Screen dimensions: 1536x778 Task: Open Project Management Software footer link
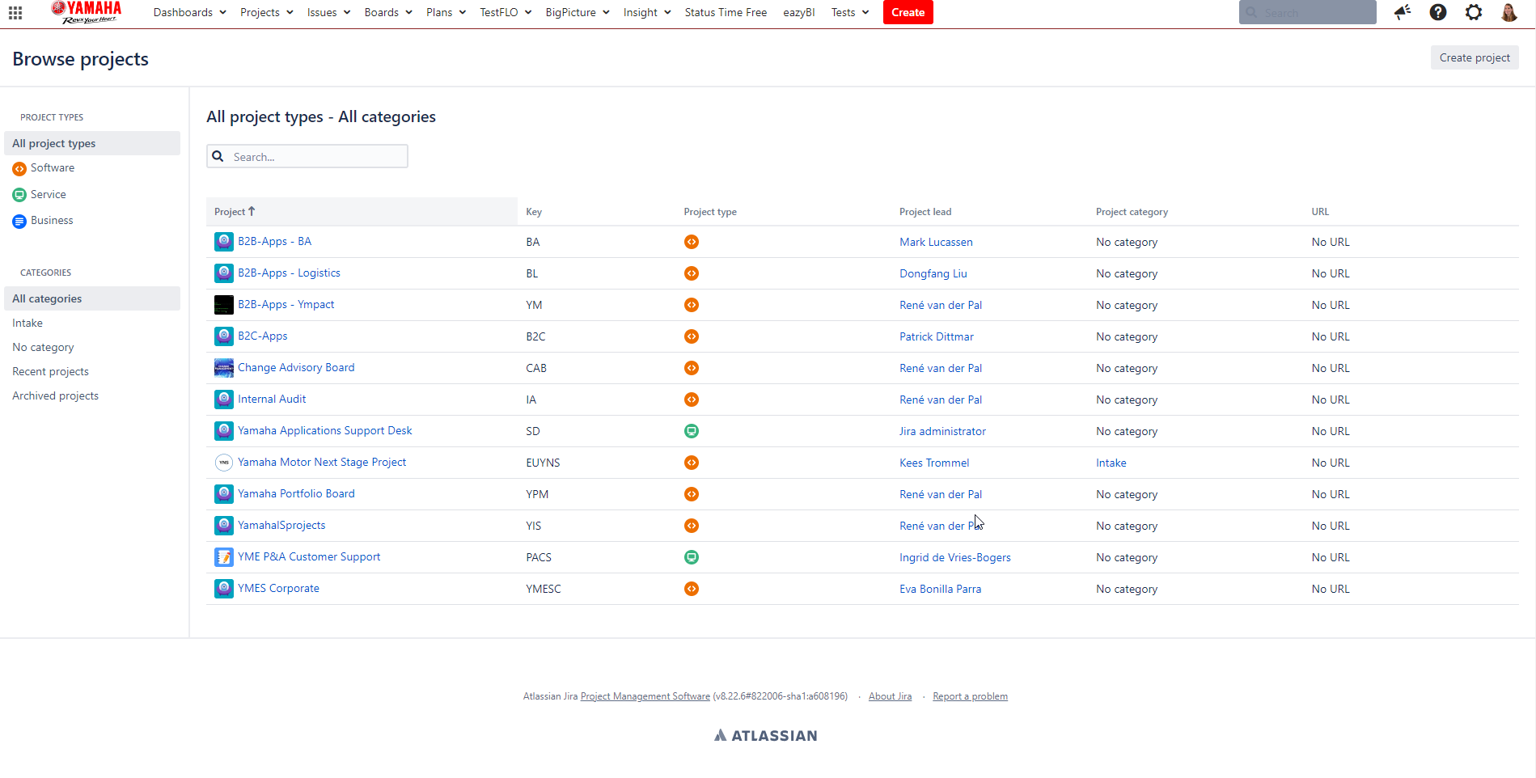click(x=645, y=696)
